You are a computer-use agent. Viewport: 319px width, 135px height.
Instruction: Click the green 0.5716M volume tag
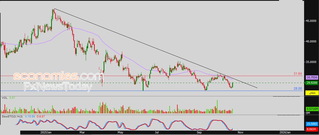coord(312,109)
